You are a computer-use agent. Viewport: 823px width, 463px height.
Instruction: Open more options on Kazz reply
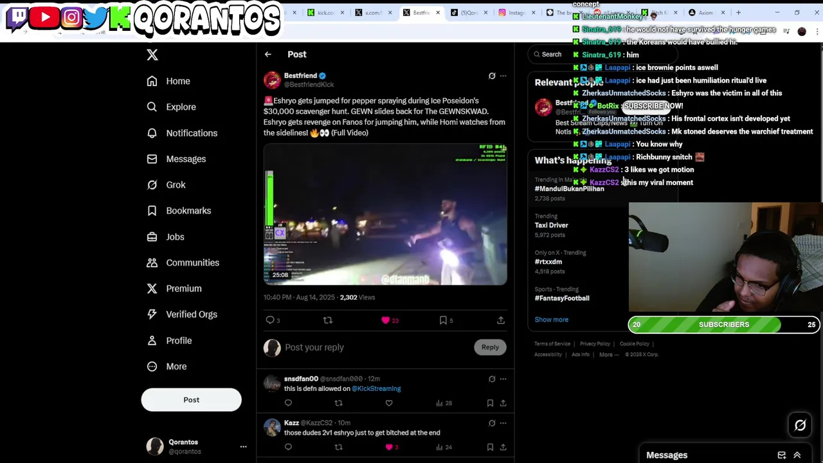[503, 423]
